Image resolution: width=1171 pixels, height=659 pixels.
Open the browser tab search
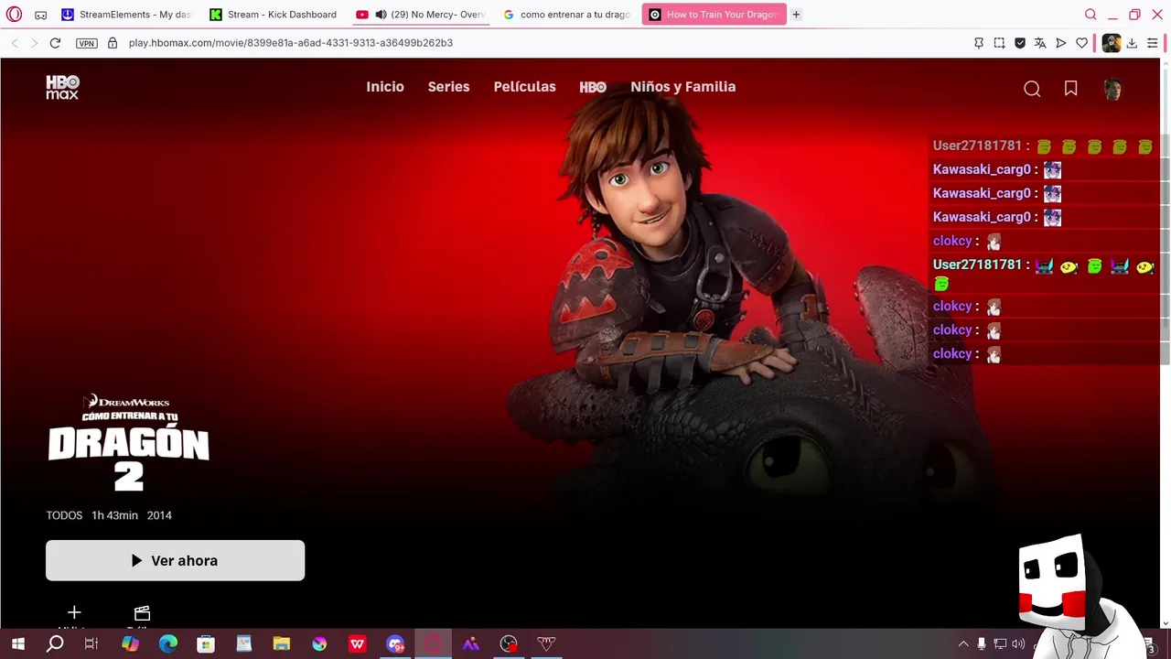(x=1090, y=15)
